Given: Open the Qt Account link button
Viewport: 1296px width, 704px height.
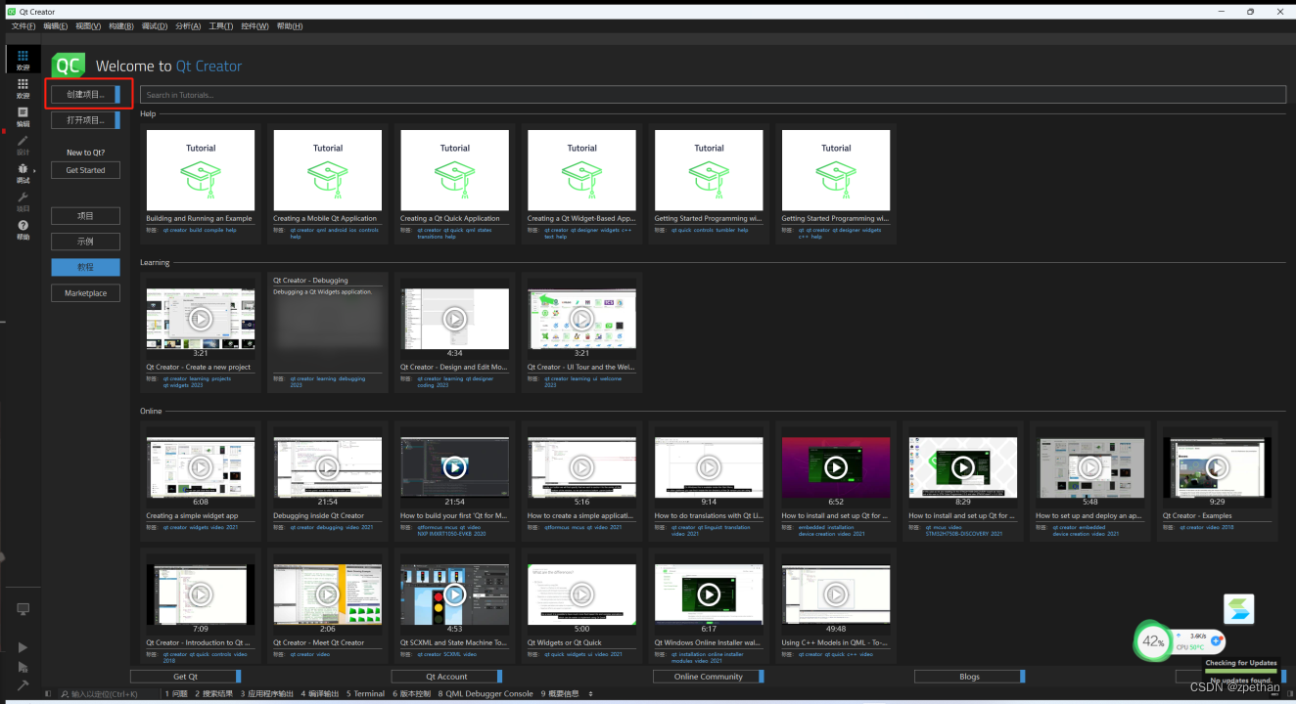Looking at the screenshot, I should tap(446, 677).
